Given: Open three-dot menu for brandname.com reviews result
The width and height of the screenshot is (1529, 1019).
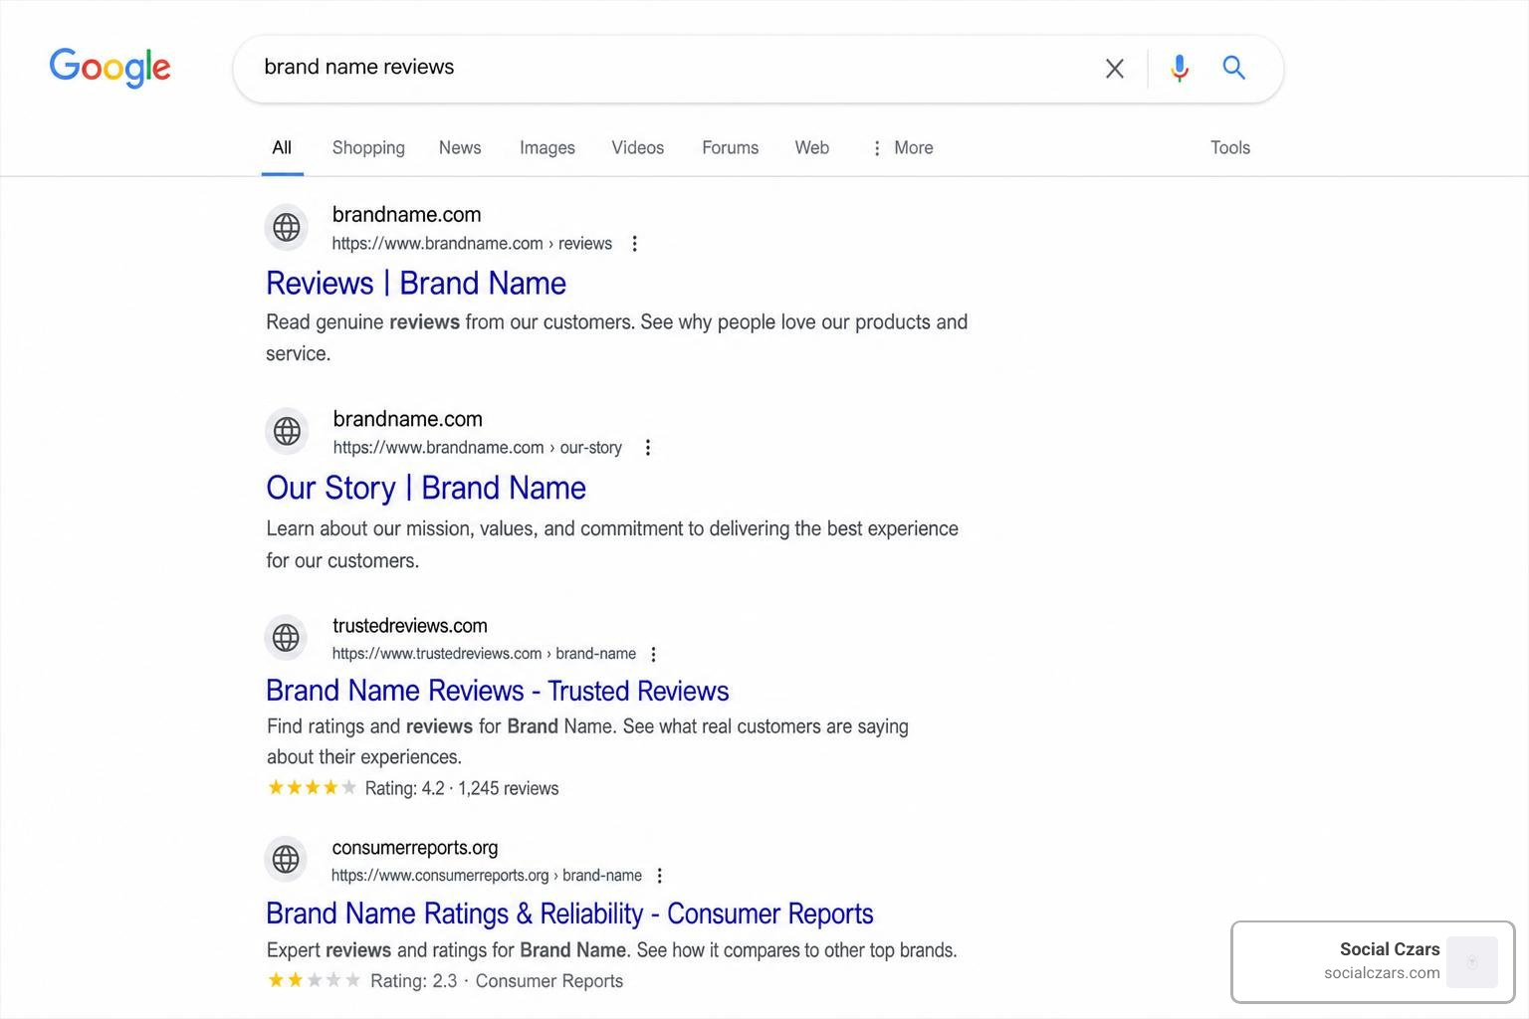Looking at the screenshot, I should coord(635,244).
